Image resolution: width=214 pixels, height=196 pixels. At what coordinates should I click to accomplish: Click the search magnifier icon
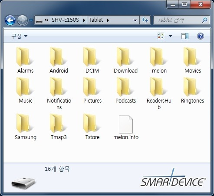(204, 20)
